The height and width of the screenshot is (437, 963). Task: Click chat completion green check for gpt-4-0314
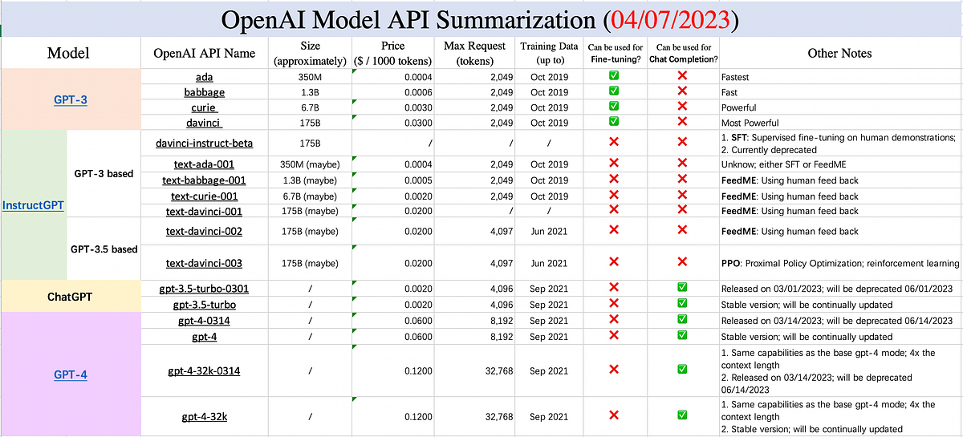(682, 320)
